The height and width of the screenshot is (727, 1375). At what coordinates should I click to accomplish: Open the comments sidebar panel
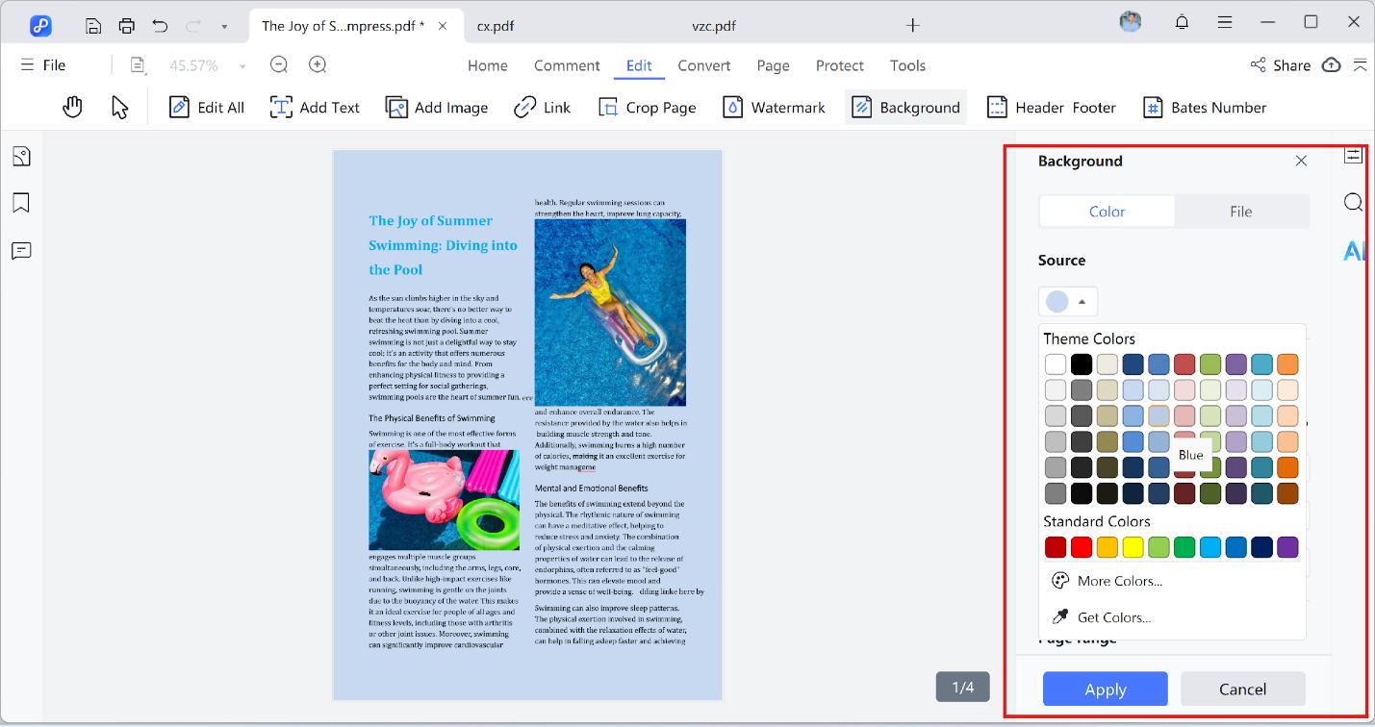click(x=21, y=251)
